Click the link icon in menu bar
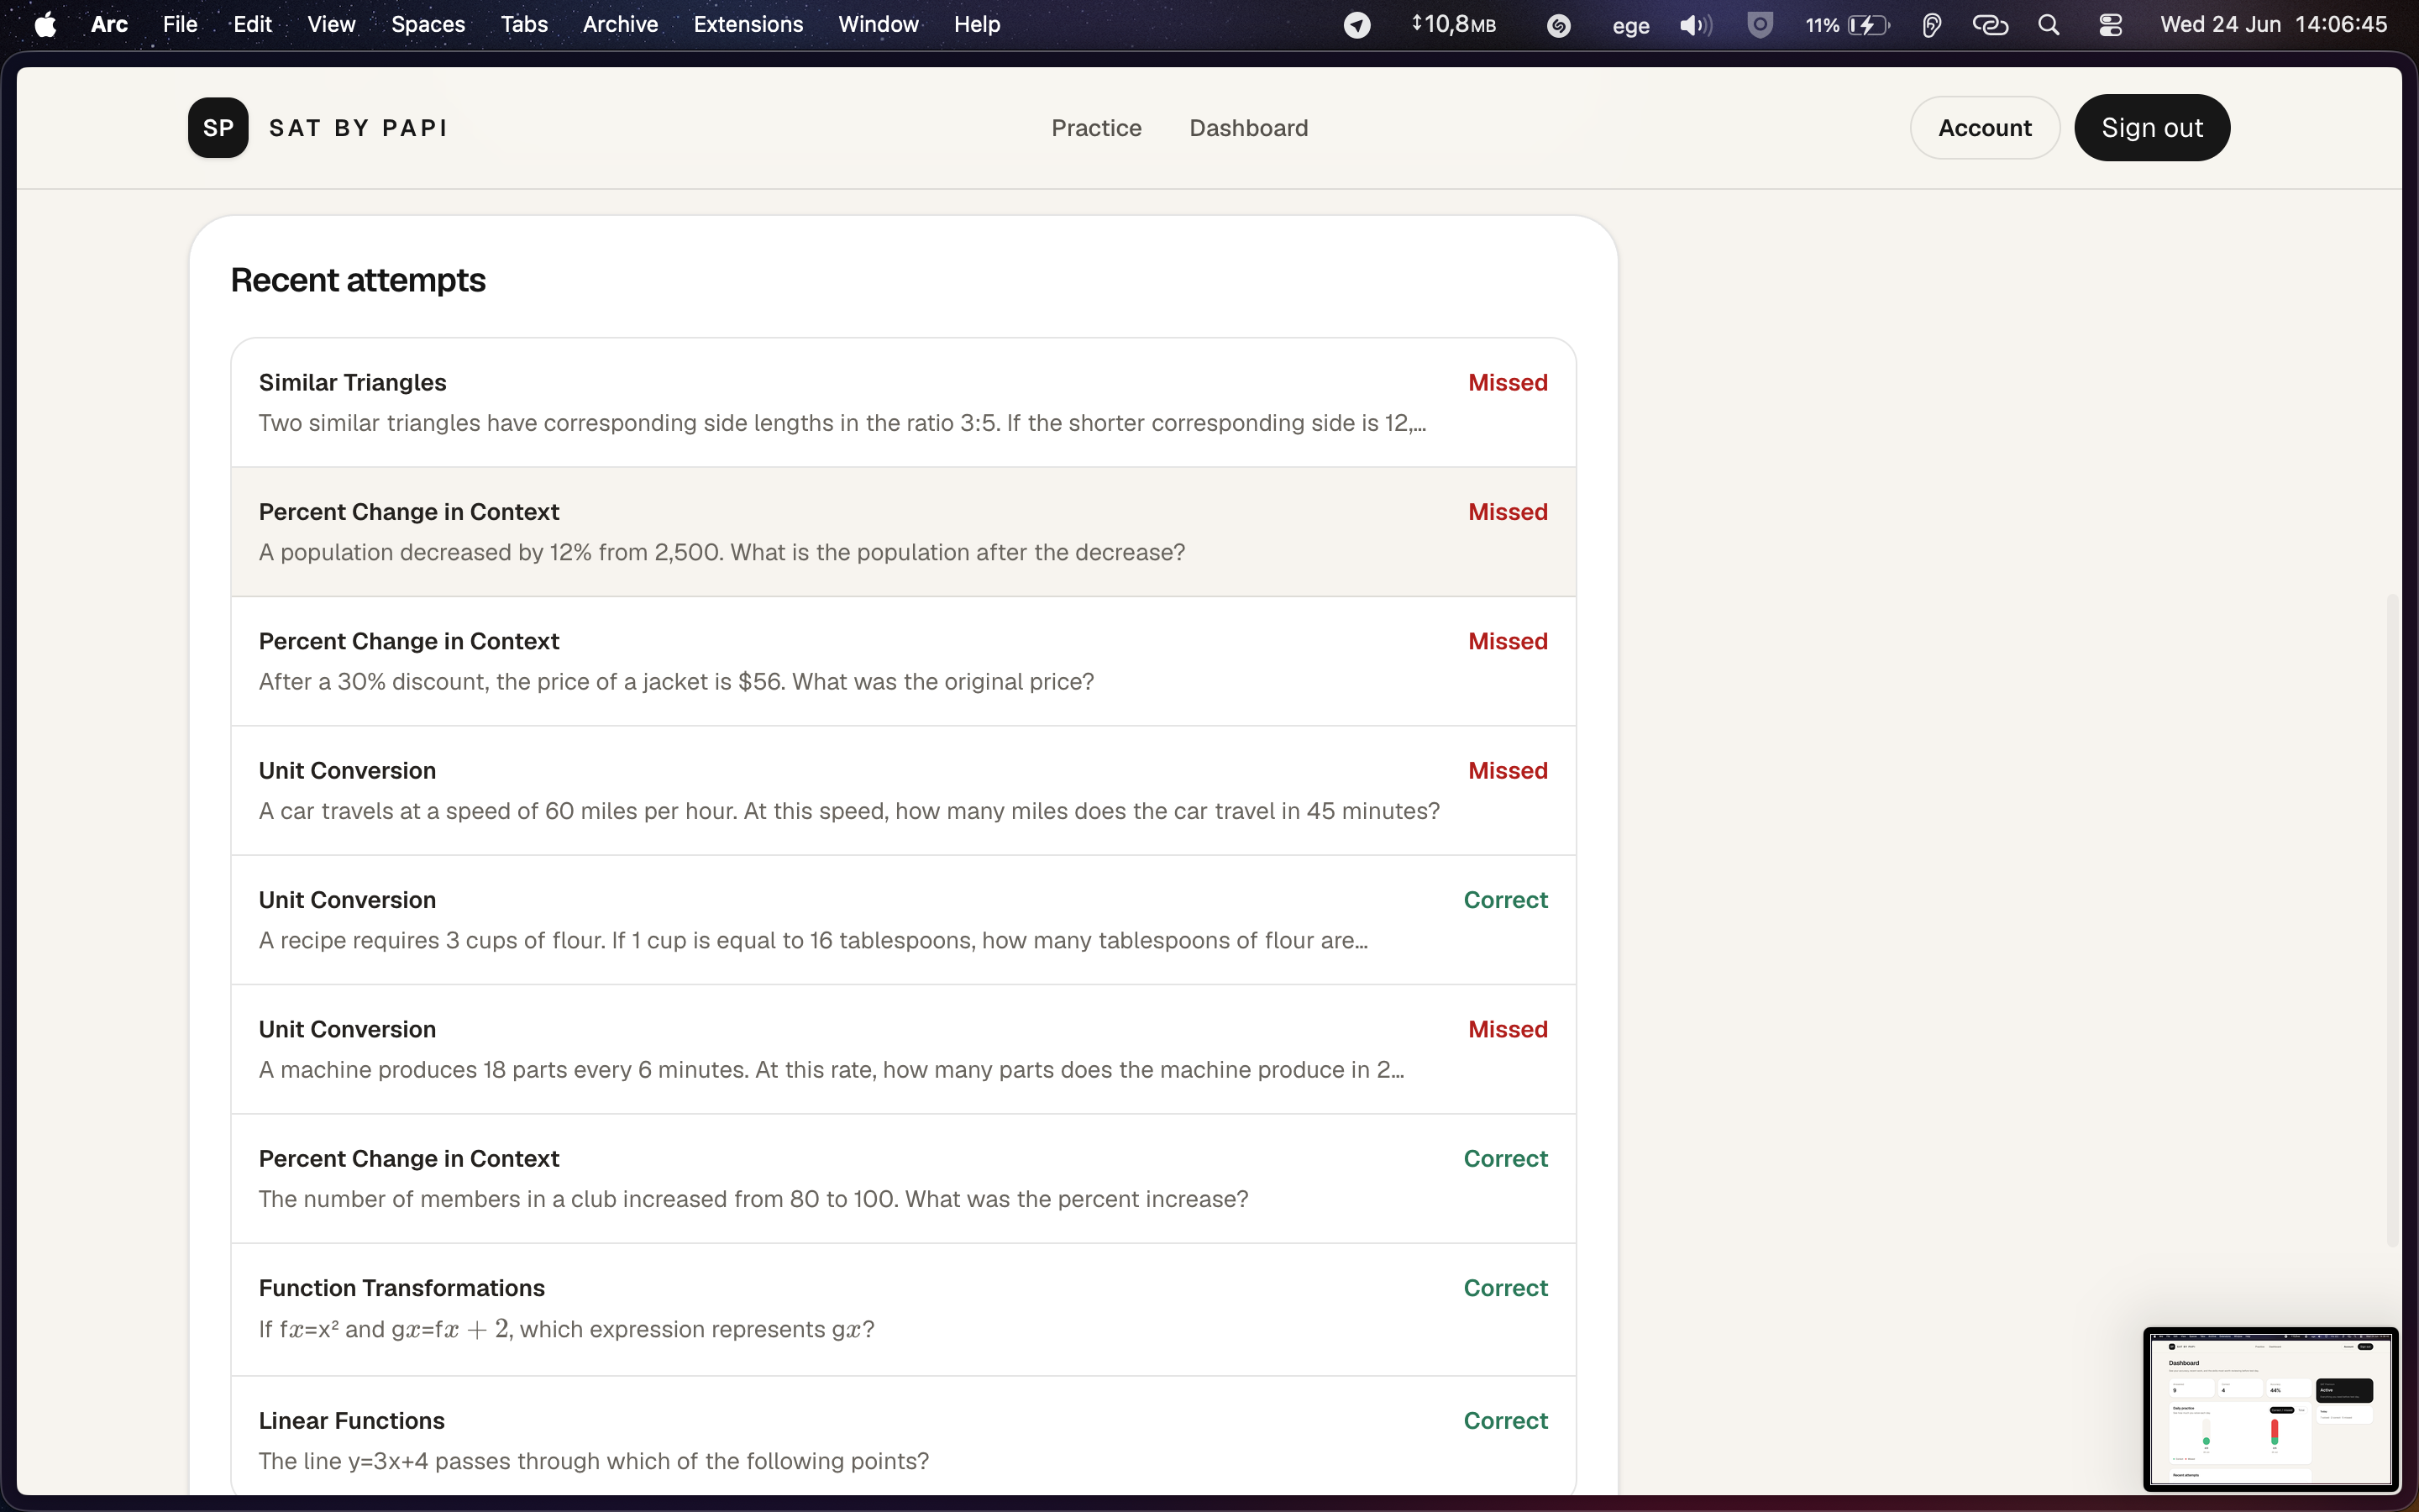This screenshot has width=2419, height=1512. click(x=1989, y=25)
